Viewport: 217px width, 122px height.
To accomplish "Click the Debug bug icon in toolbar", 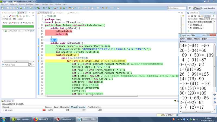I will (44, 8).
